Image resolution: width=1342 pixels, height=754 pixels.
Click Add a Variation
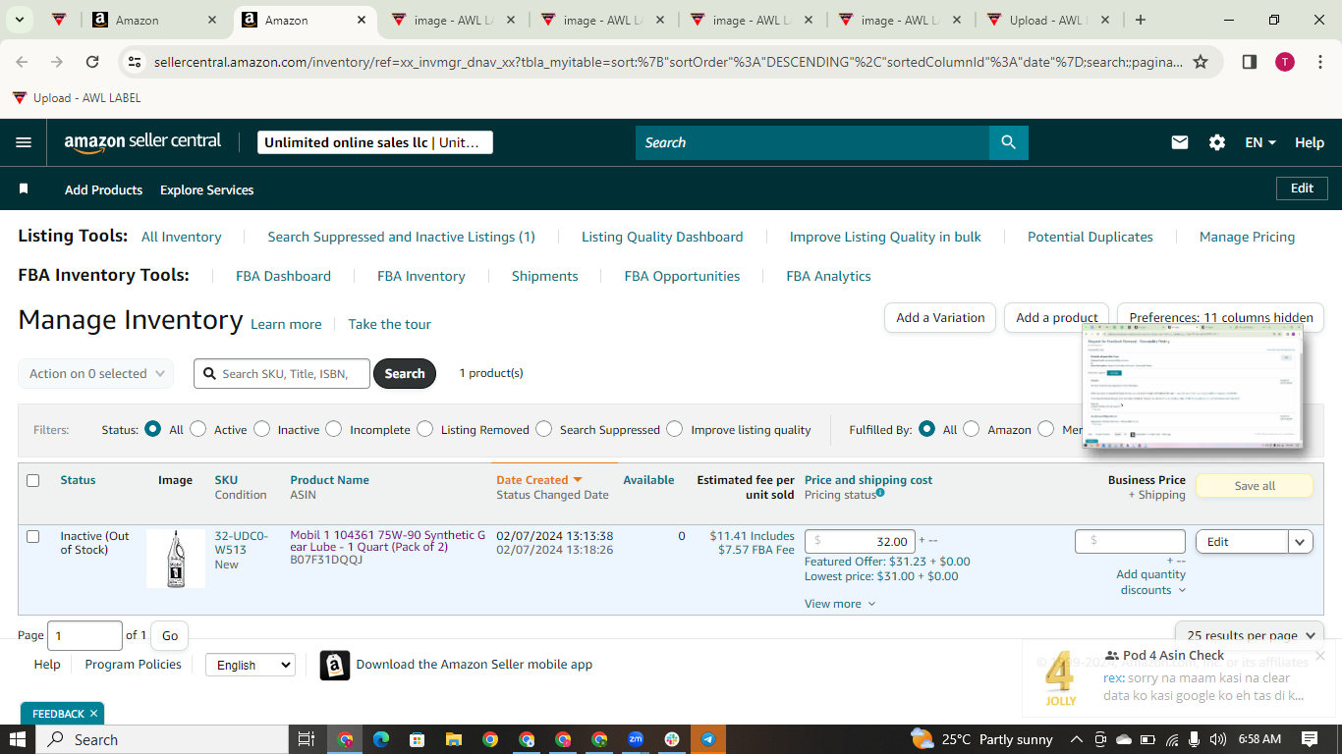(940, 317)
